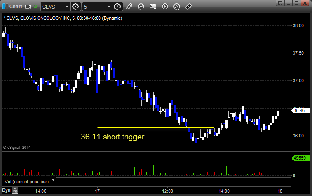Screen dimensions: 312x196
Task: Click the 12:00 time axis label
Action: pos(167,191)
